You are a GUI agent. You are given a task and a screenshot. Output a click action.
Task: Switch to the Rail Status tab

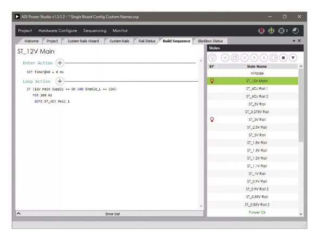point(147,41)
